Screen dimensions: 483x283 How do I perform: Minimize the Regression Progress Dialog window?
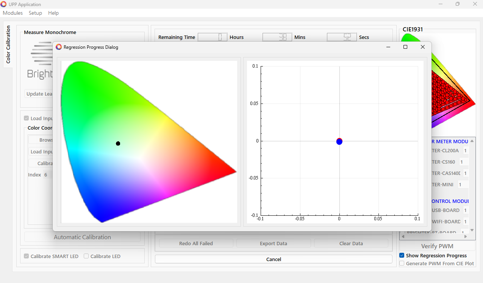[388, 47]
